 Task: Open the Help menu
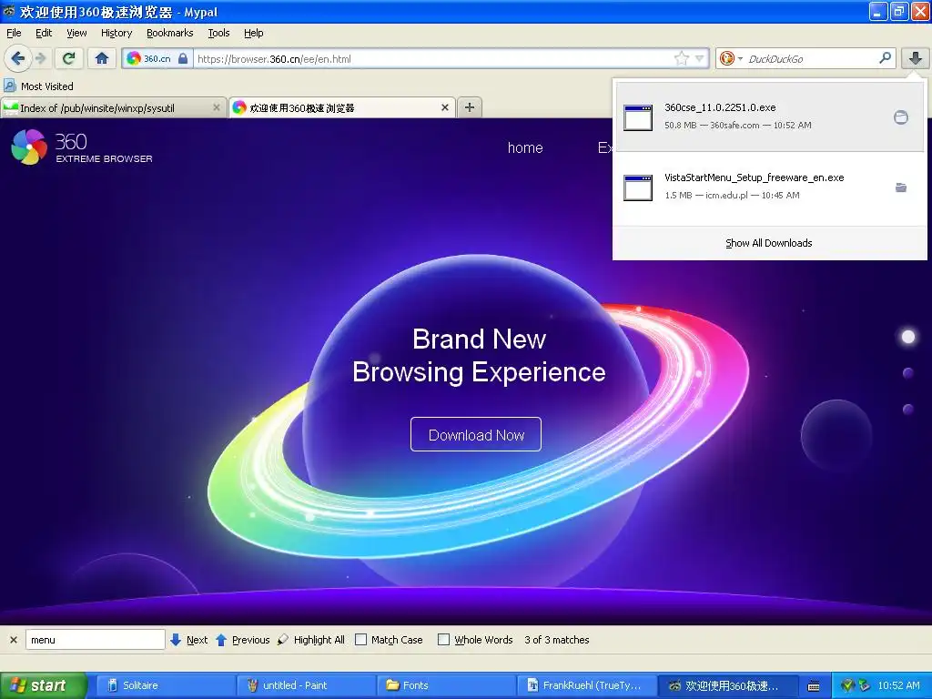click(254, 33)
